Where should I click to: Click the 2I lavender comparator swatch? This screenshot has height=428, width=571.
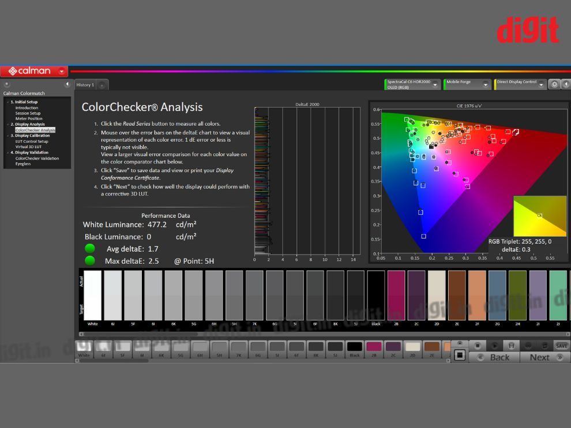pyautogui.click(x=538, y=296)
